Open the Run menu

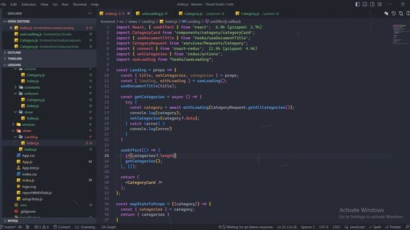click(65, 4)
